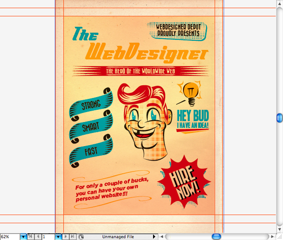Go to the first artboard
Image resolution: width=283 pixels, height=240 pixels.
click(31, 236)
